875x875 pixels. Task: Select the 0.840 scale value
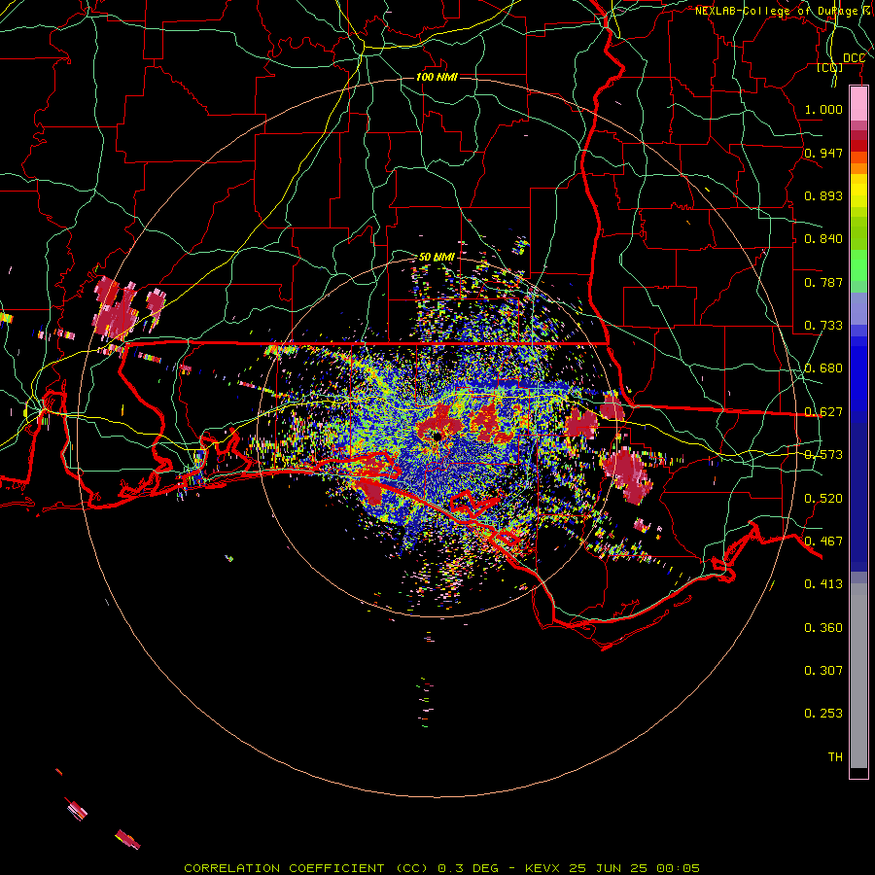(823, 239)
